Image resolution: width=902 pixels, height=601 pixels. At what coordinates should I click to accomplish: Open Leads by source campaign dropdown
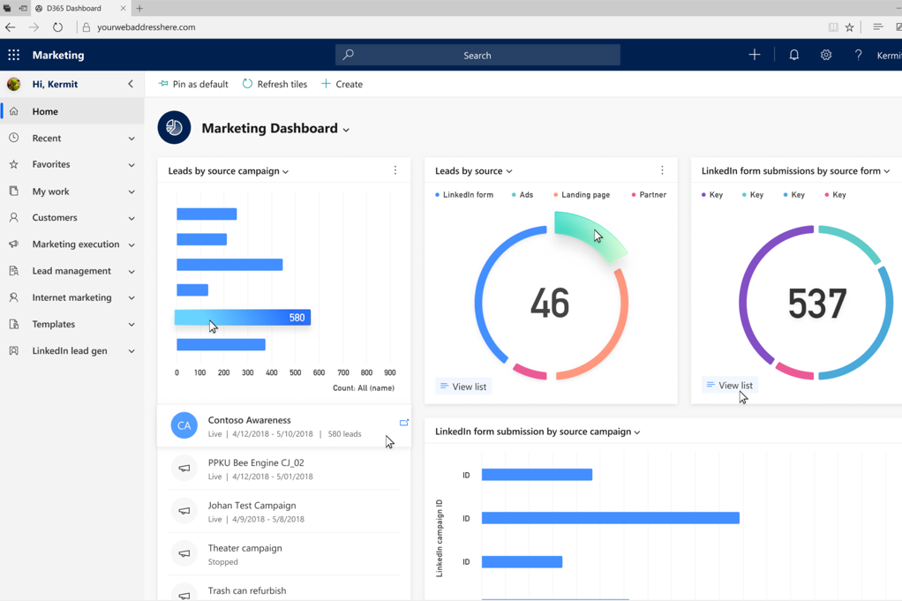(x=286, y=171)
